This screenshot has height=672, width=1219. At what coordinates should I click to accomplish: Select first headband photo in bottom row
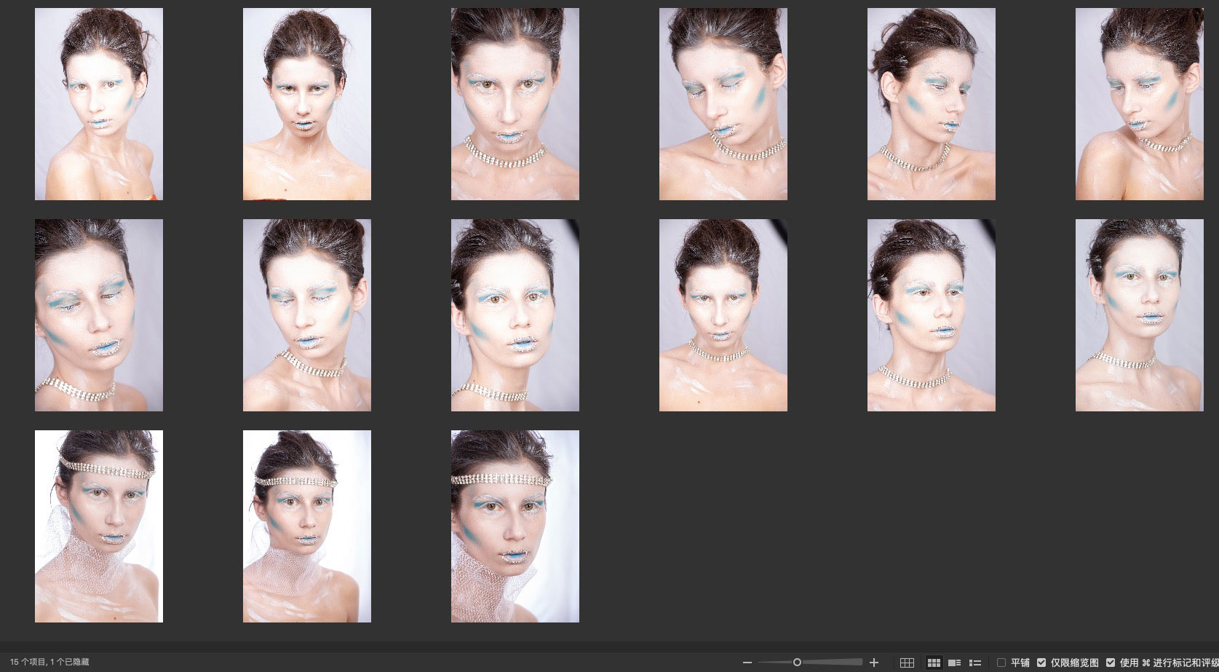99,526
